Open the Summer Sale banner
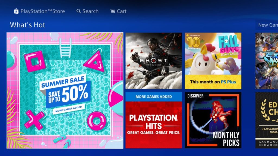Image resolution: width=278 pixels, height=156 pixels. 65,90
